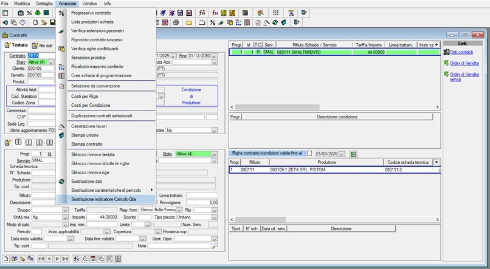
Task: Expand the Stato Attivo (4) dropdown in header
Action: coord(51,62)
